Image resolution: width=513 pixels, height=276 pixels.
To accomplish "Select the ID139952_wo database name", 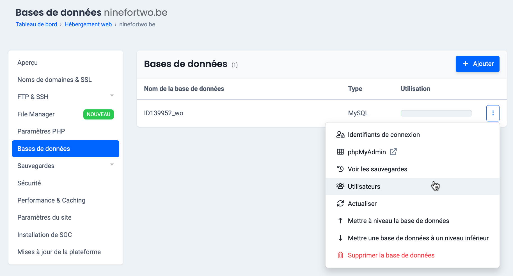I will (x=164, y=113).
